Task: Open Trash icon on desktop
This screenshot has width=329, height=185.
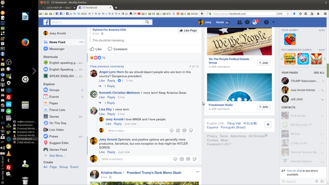Action: (x=25, y=180)
